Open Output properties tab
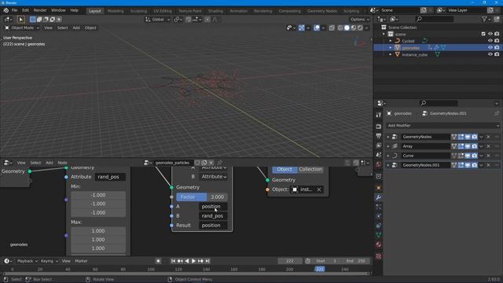Image resolution: width=503 pixels, height=283 pixels. [x=379, y=136]
